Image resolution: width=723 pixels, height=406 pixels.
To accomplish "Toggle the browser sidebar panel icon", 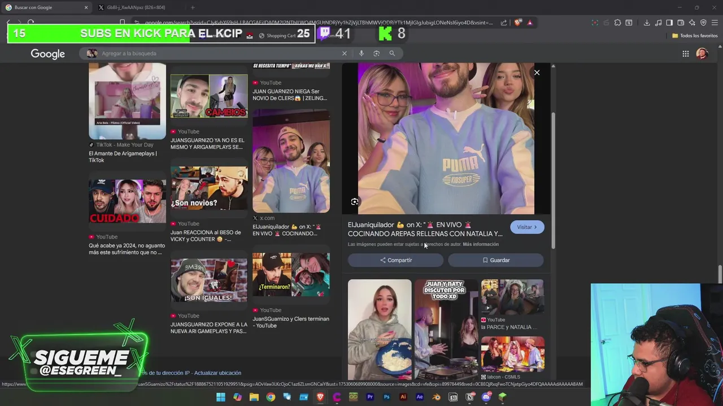I will (669, 23).
